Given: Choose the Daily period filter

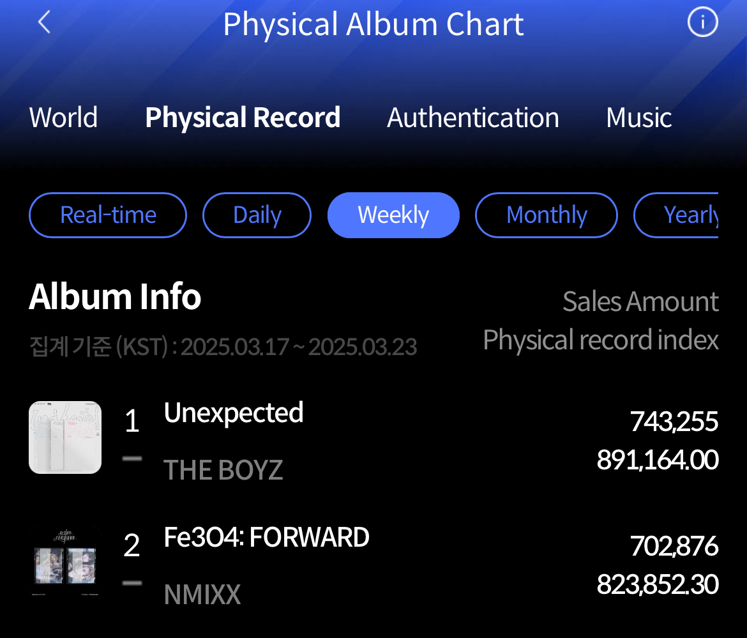Looking at the screenshot, I should click(257, 215).
